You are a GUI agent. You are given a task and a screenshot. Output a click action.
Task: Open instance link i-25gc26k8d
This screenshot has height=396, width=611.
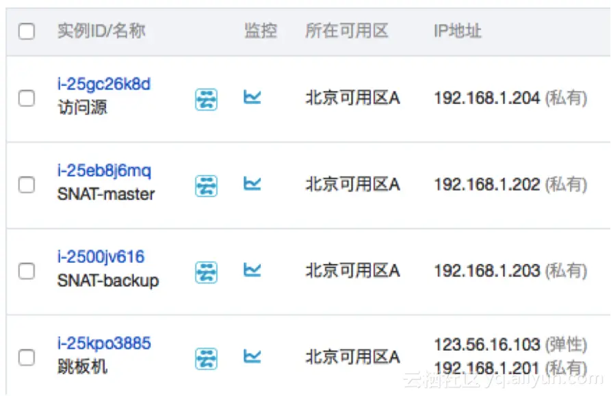pyautogui.click(x=103, y=84)
